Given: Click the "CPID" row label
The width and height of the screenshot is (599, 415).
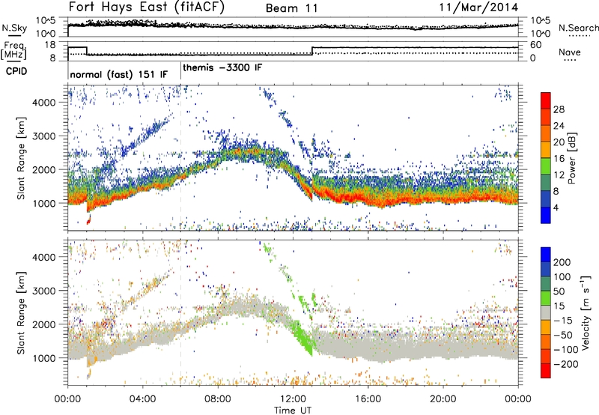Looking at the screenshot, I should [16, 71].
